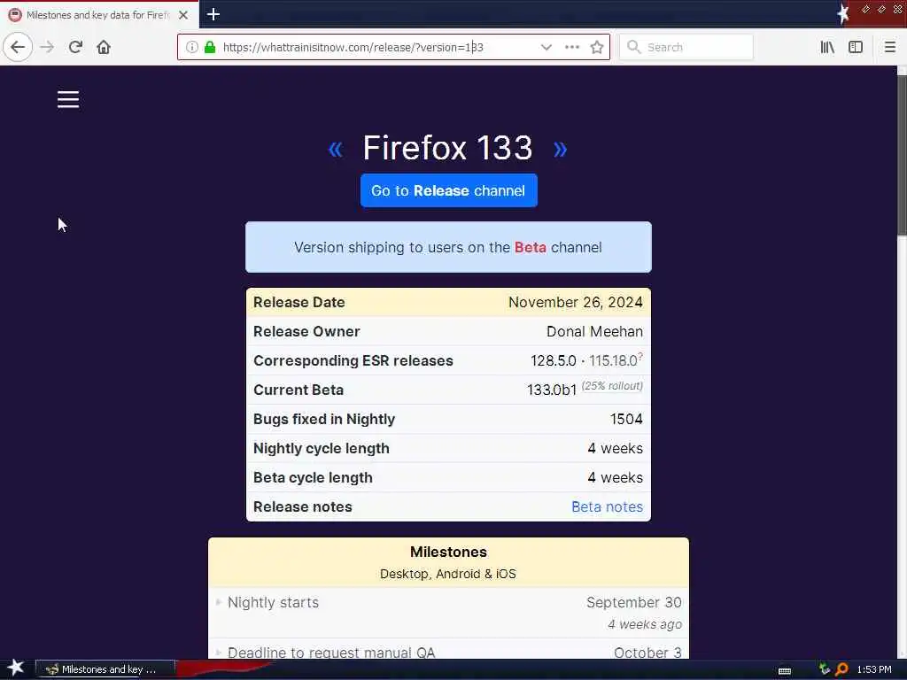This screenshot has height=680, width=907.
Task: Click the system tray update icon
Action: point(825,669)
